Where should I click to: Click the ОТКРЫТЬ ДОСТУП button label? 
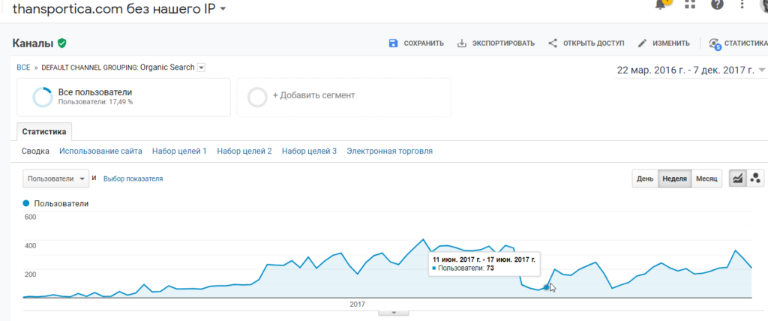coord(594,43)
